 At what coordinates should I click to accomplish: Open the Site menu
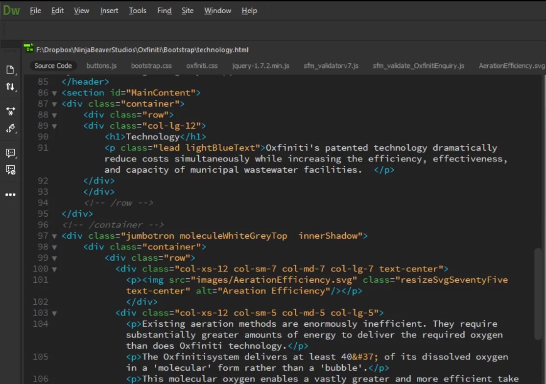tap(188, 11)
